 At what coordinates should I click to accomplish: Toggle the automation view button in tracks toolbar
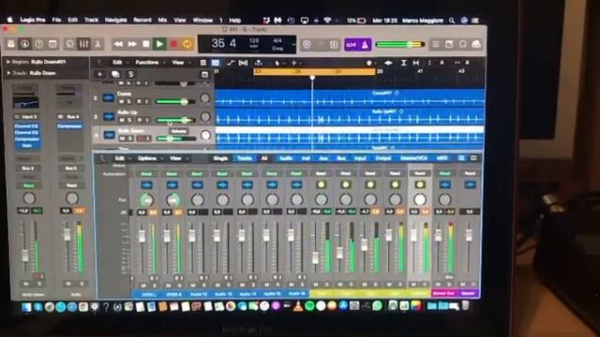tap(230, 63)
